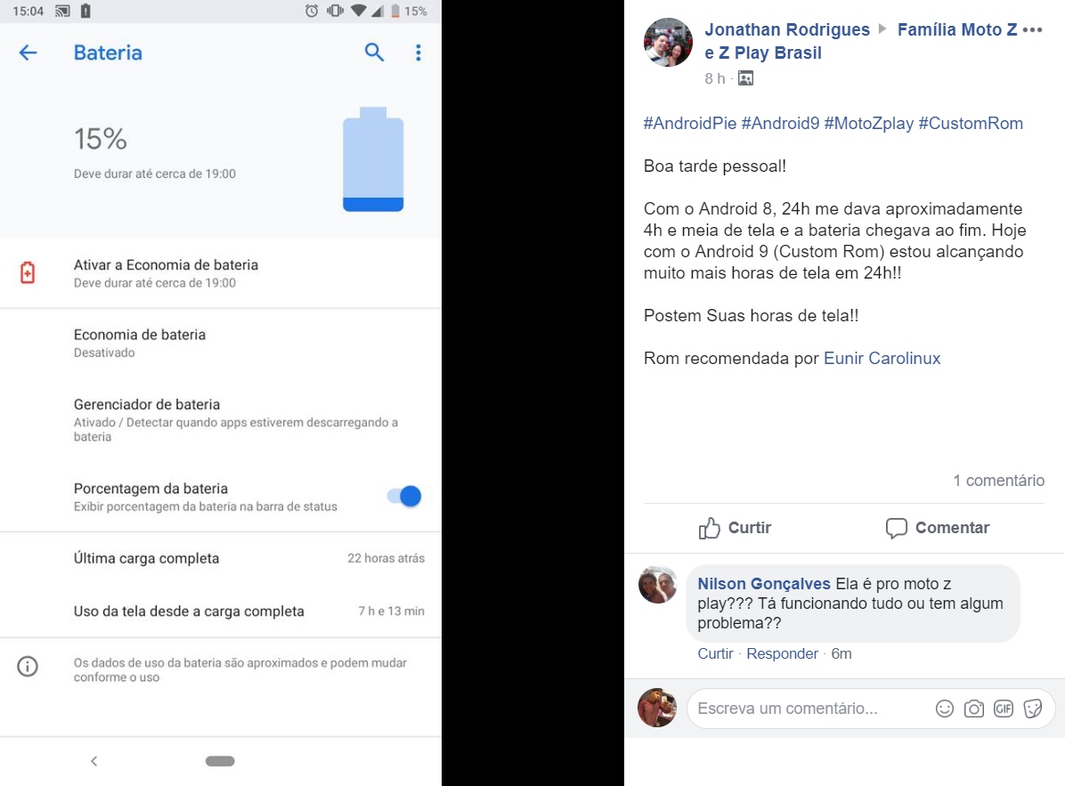
Task: Open the sticker picker icon
Action: click(x=1033, y=709)
